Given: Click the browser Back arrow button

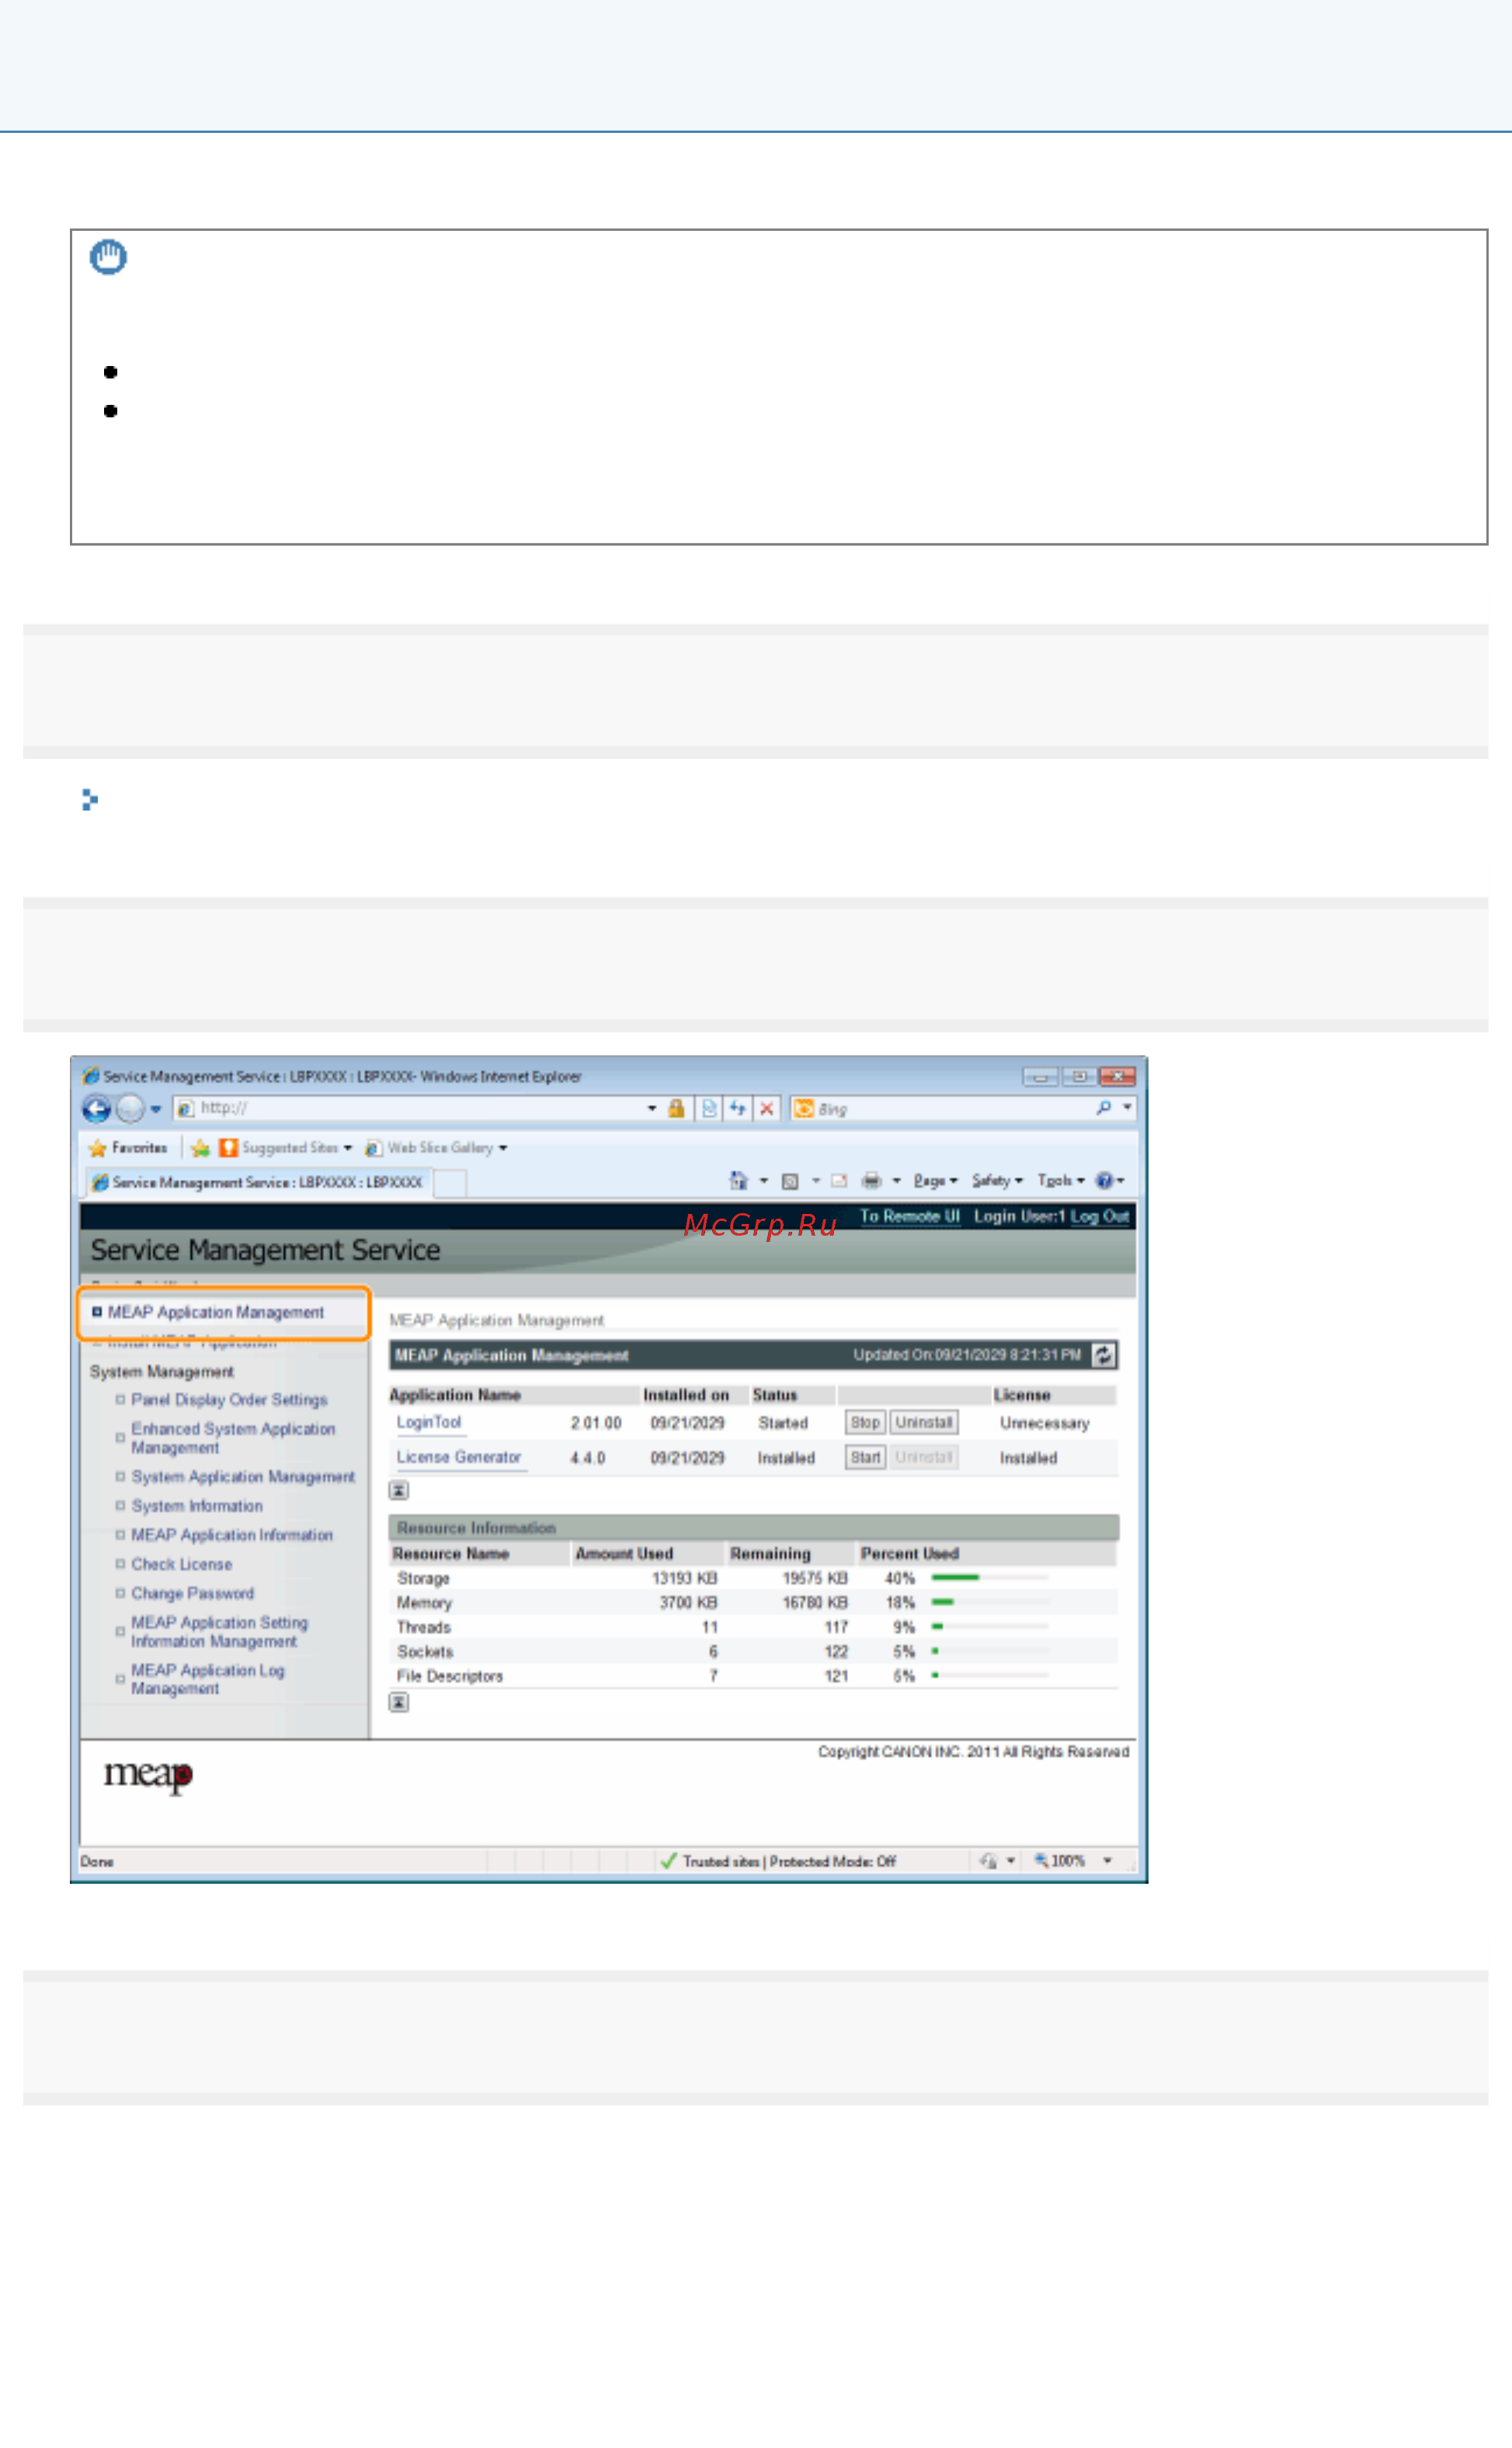Looking at the screenshot, I should coord(96,1108).
